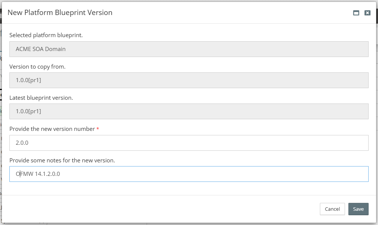Click the Version to copy from field
The height and width of the screenshot is (225, 378).
(189, 80)
